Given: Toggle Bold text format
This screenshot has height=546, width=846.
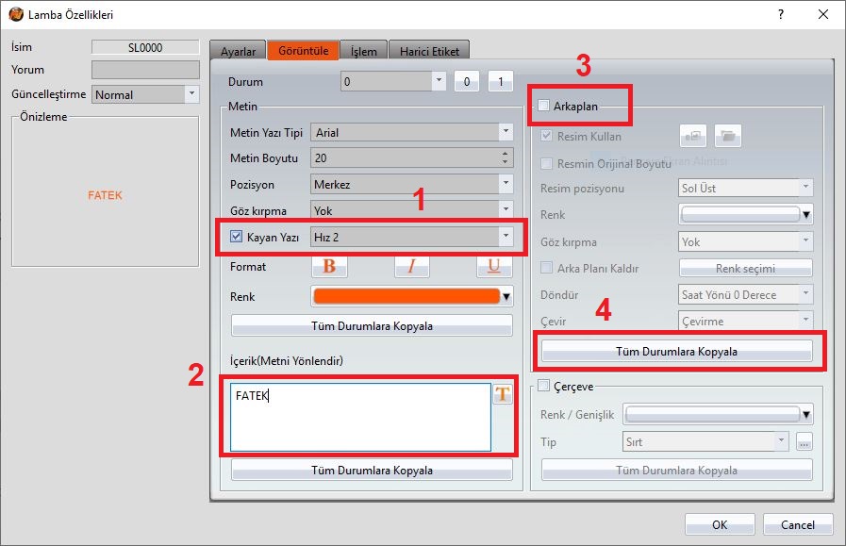Looking at the screenshot, I should 329,267.
